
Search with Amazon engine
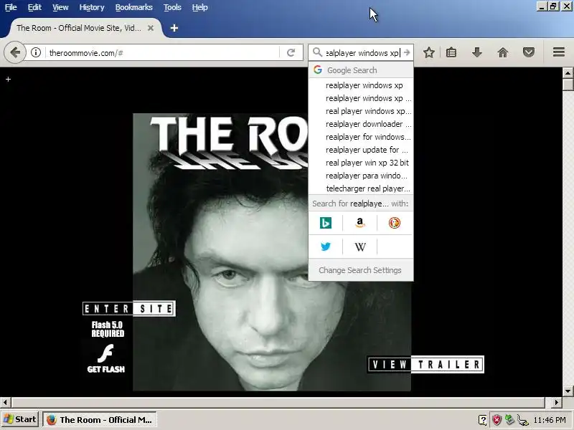click(360, 223)
